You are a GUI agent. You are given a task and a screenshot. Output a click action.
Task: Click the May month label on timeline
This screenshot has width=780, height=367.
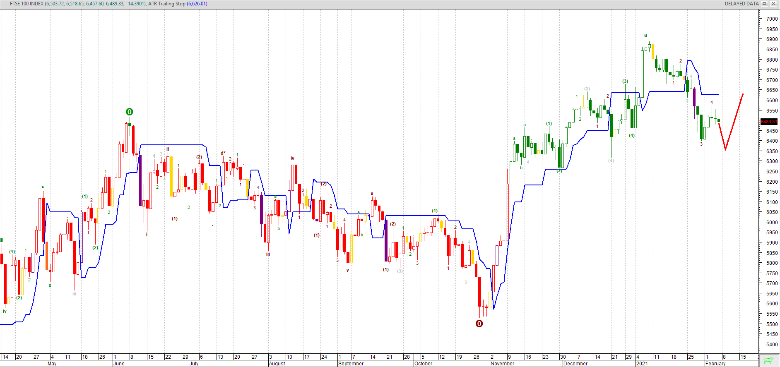[x=52, y=364]
